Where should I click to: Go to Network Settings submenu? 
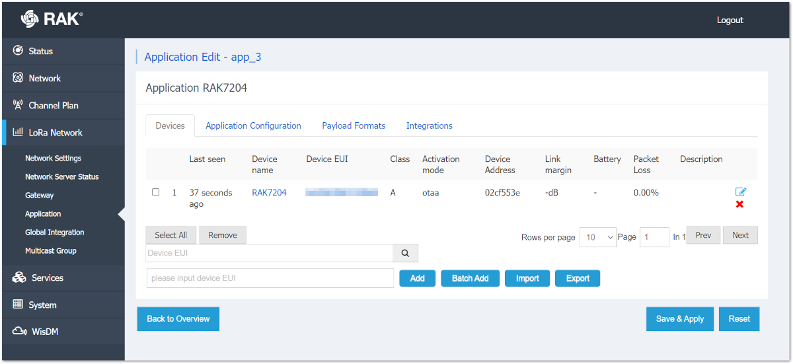tap(53, 159)
